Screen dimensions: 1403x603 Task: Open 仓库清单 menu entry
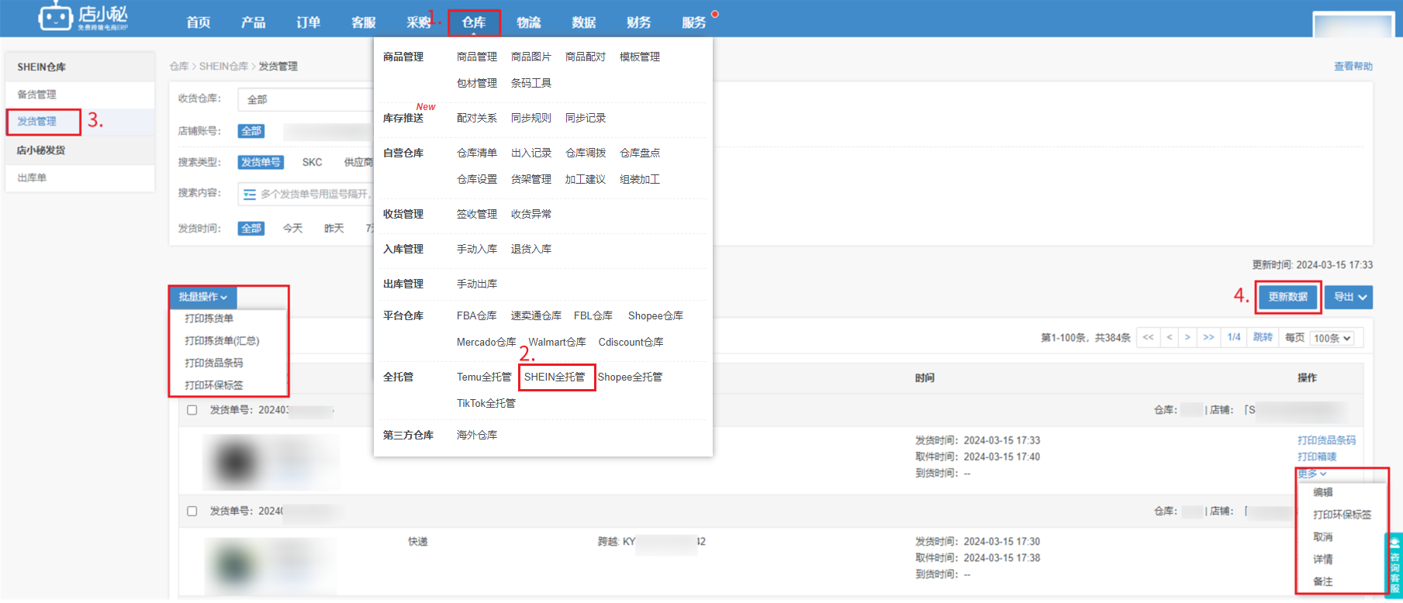[x=477, y=153]
